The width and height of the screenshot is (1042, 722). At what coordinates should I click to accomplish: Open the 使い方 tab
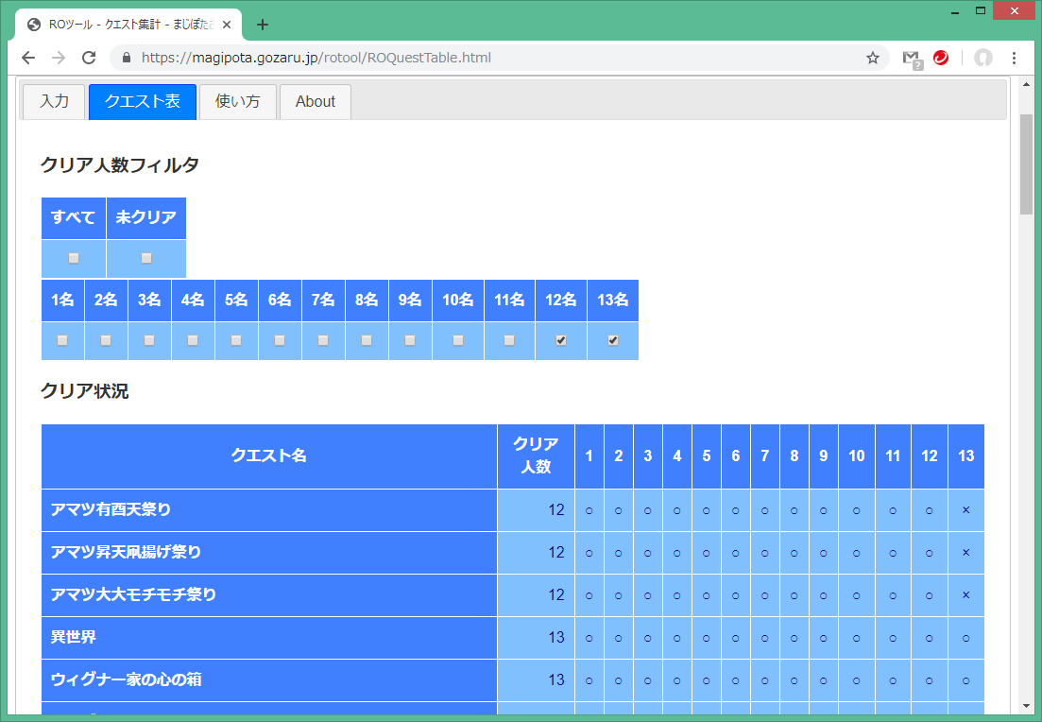coord(237,102)
